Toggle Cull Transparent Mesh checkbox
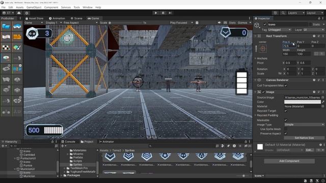This screenshot has width=326, height=183. [x=286, y=85]
